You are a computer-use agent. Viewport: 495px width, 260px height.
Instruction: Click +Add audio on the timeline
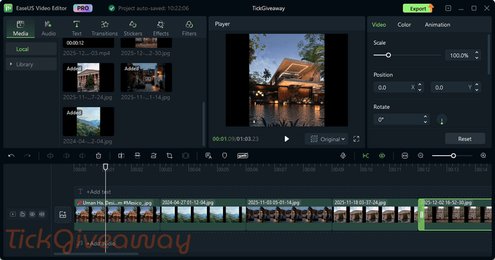point(101,243)
